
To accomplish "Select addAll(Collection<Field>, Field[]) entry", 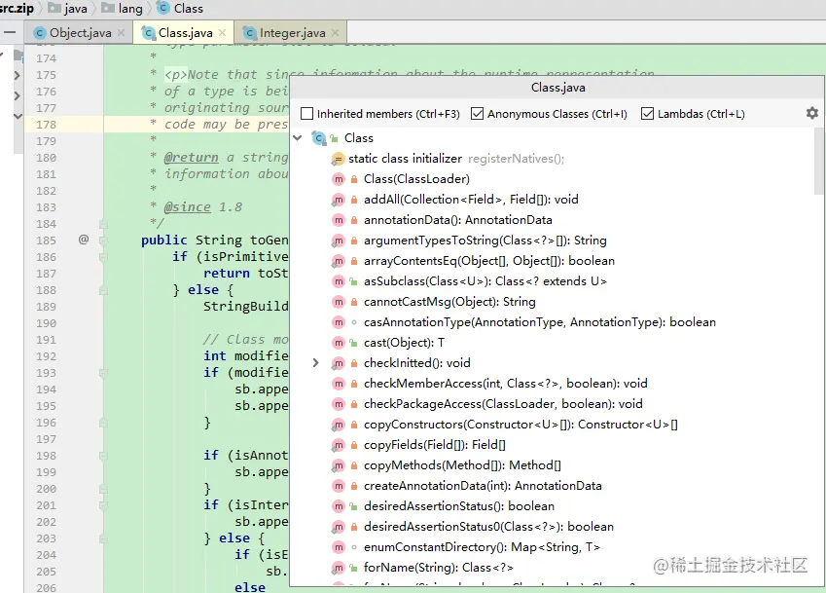I will coord(471,200).
